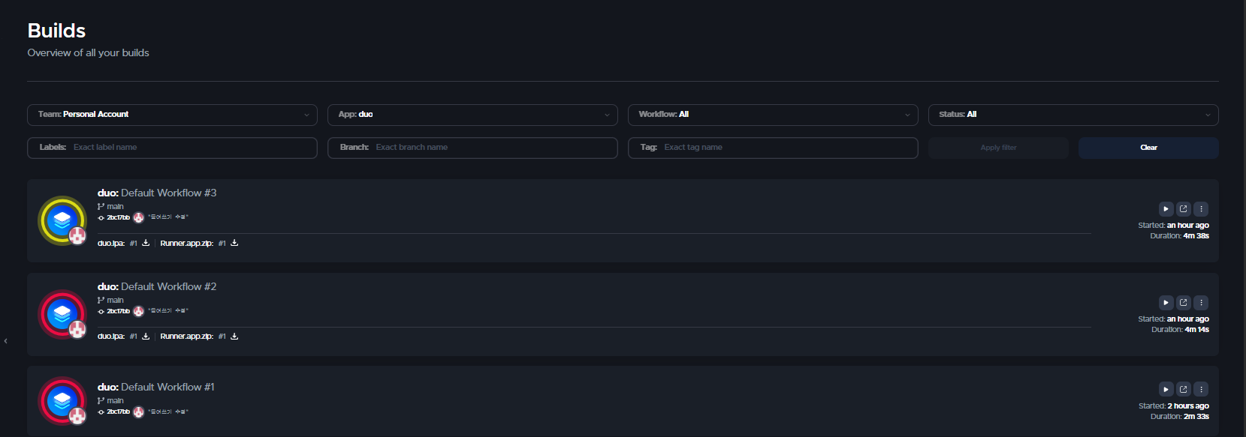1246x437 pixels.
Task: Download Runner.app.zip from Default Workflow #3
Action: pos(234,243)
